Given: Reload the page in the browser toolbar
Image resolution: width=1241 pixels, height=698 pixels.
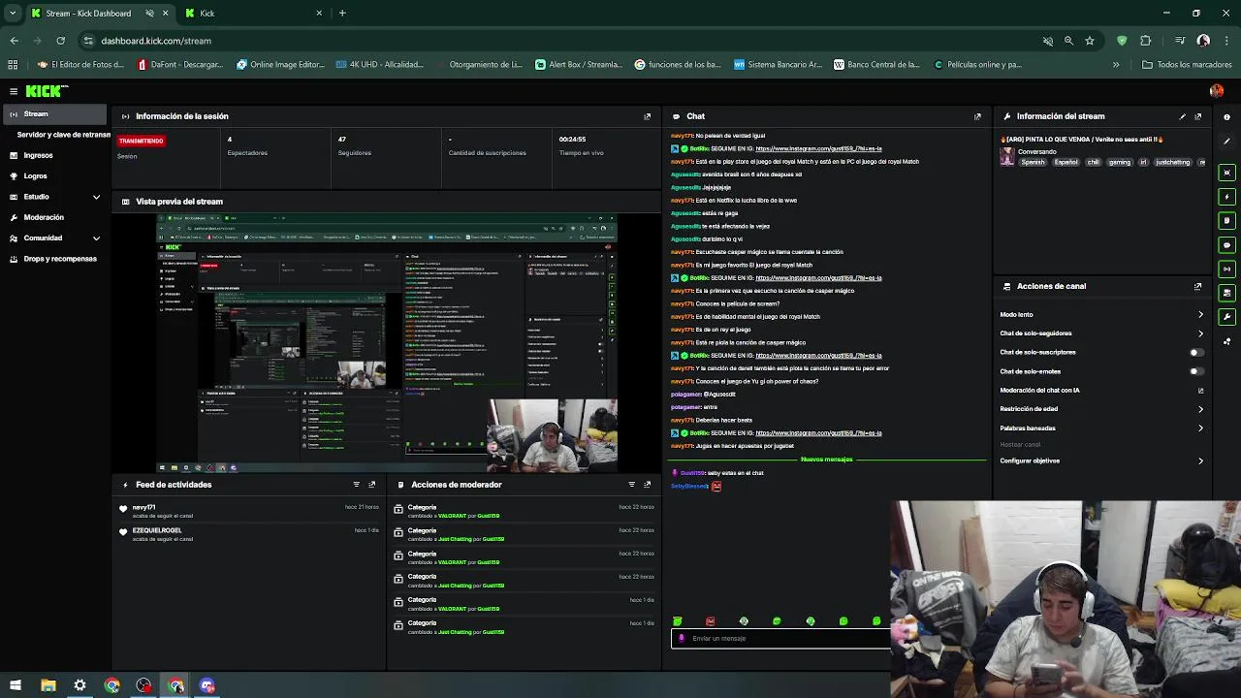Looking at the screenshot, I should click(x=60, y=41).
